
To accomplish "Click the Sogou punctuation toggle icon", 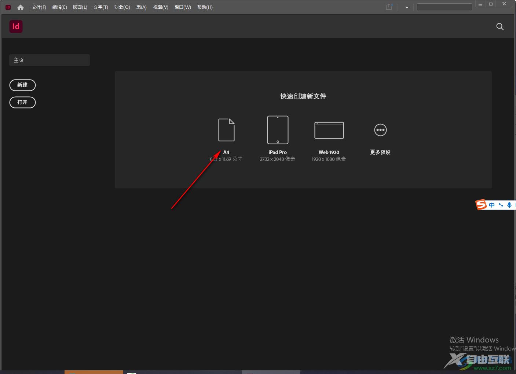I will (x=501, y=205).
